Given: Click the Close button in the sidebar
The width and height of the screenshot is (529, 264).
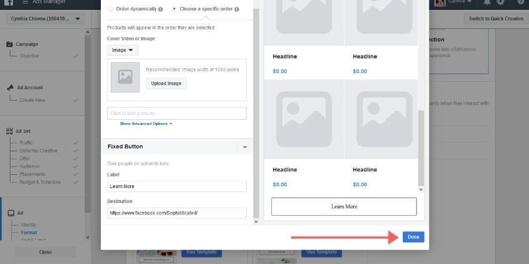Looking at the screenshot, I should click(x=45, y=252).
